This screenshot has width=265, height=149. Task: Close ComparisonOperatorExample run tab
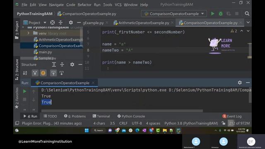pos(93,83)
